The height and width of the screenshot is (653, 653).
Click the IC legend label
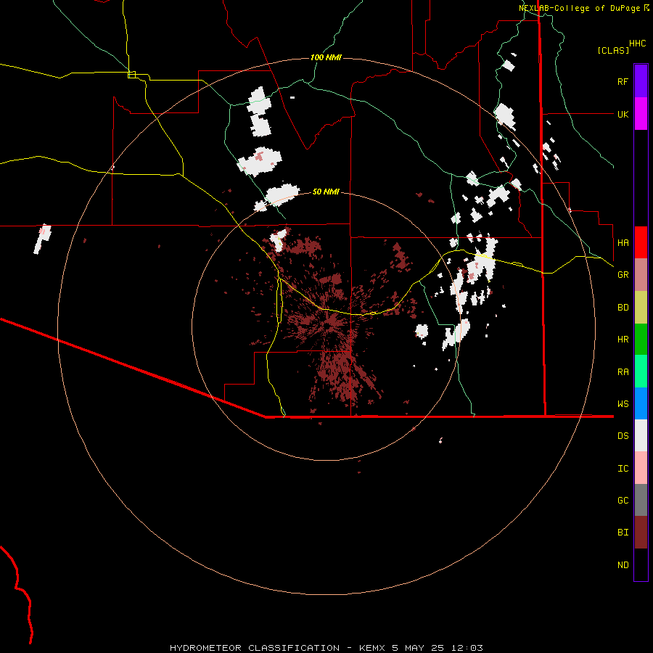623,469
